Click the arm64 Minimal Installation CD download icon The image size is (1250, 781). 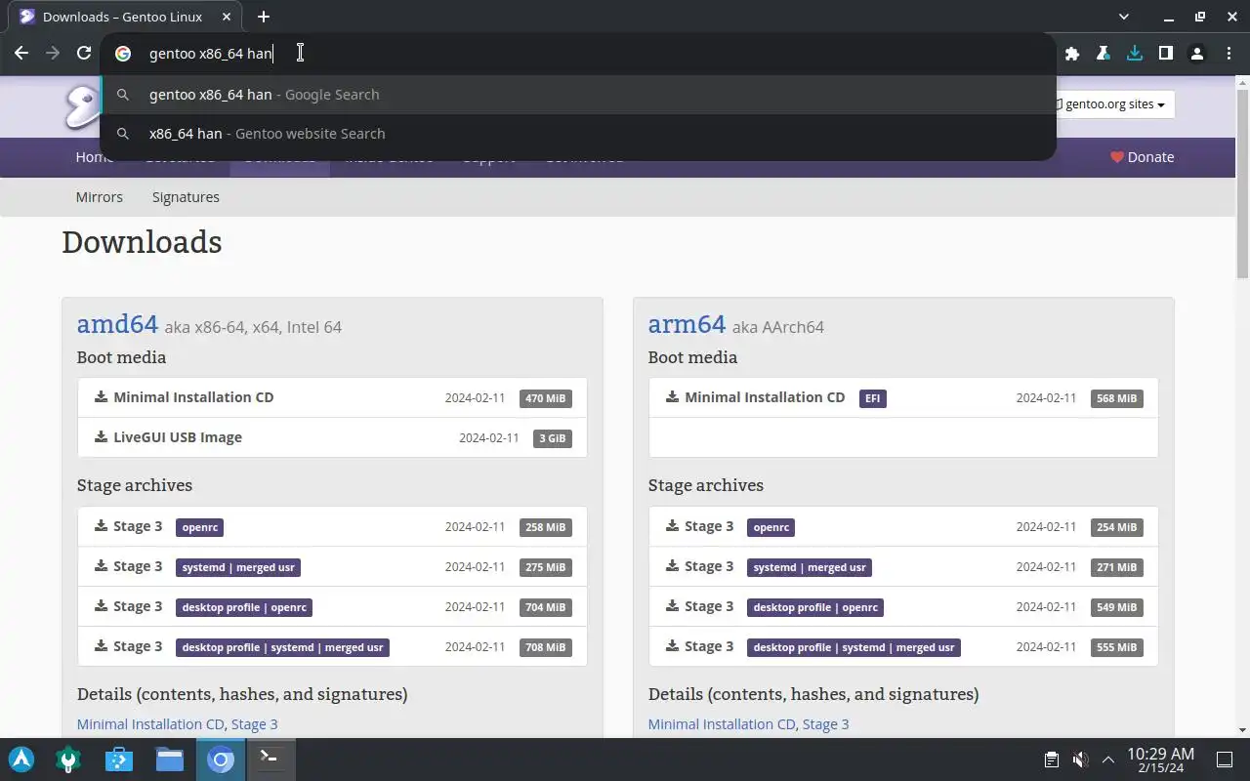[672, 396]
